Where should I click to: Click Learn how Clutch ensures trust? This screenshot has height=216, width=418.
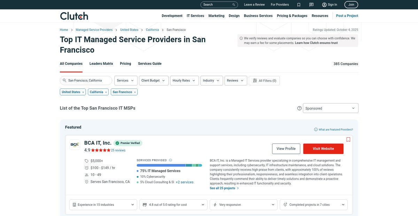coord(316,43)
